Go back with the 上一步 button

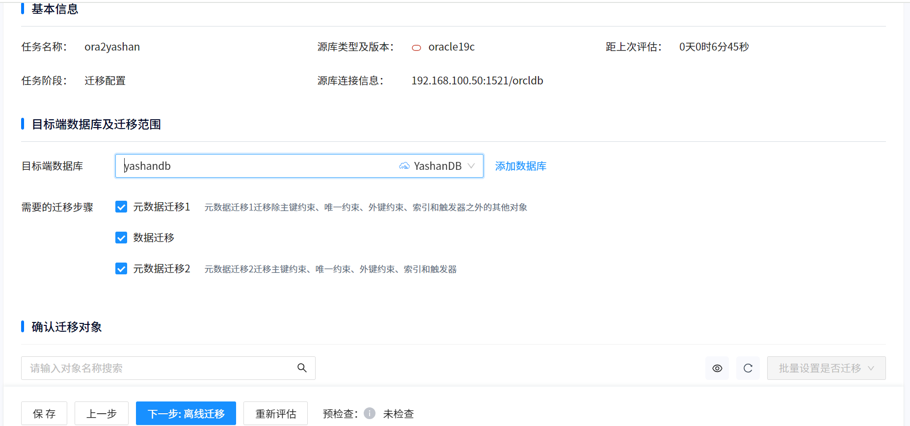[102, 413]
